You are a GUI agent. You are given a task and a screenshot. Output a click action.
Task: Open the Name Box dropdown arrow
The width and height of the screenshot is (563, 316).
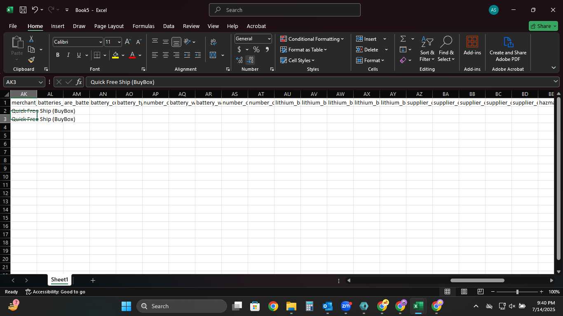click(x=40, y=82)
